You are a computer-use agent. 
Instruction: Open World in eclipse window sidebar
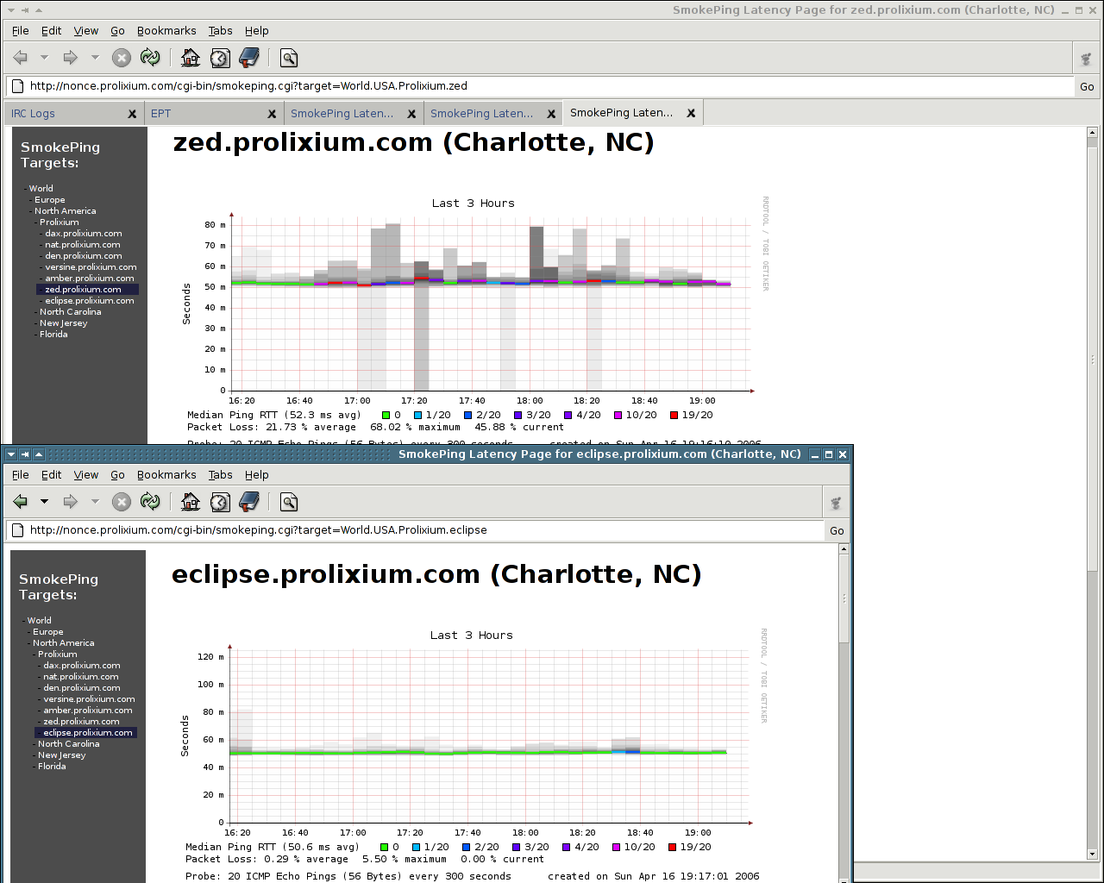click(x=40, y=621)
